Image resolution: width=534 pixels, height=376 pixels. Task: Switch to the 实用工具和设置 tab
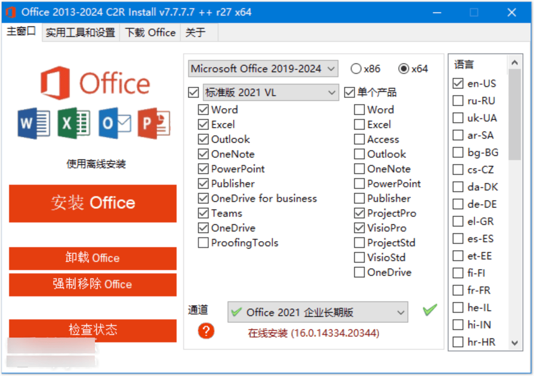coord(81,33)
